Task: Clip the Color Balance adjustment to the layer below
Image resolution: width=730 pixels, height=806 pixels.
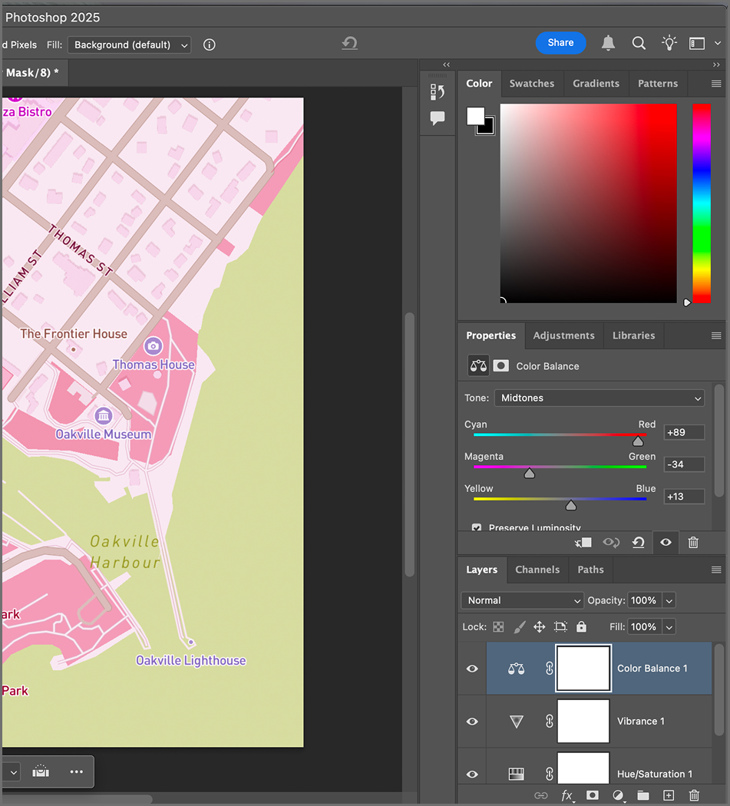Action: coord(583,543)
